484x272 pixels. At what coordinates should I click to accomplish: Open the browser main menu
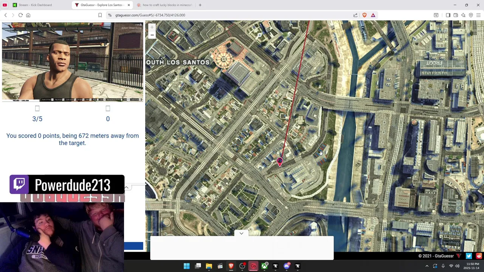click(478, 15)
